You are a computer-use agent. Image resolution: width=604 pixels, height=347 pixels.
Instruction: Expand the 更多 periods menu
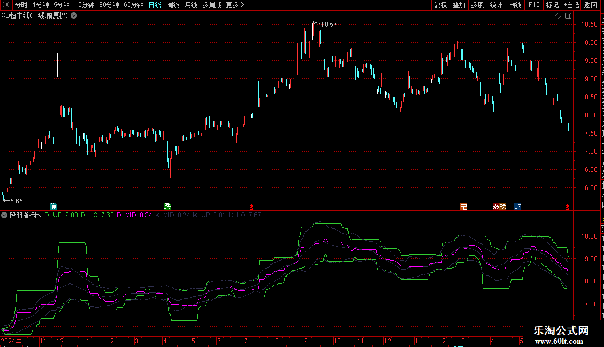(x=235, y=5)
